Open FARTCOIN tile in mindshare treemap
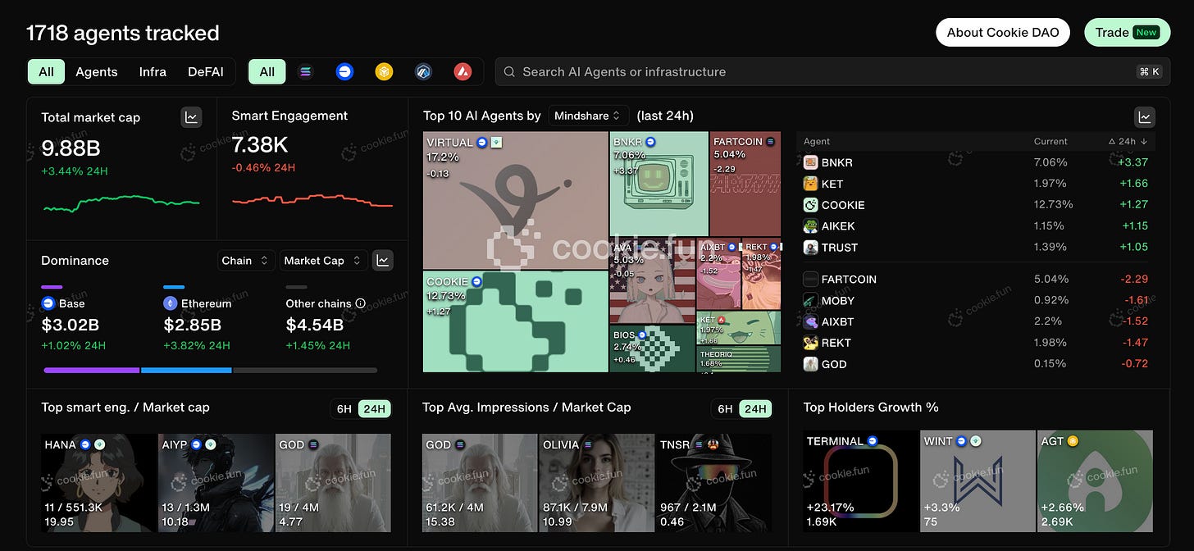This screenshot has width=1194, height=551. [x=745, y=184]
